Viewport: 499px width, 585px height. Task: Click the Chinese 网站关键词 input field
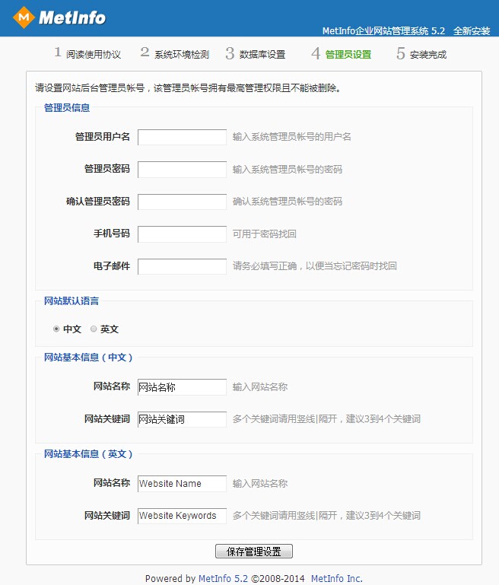point(182,419)
